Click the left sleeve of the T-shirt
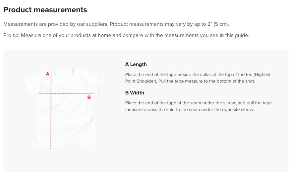 click(32, 85)
